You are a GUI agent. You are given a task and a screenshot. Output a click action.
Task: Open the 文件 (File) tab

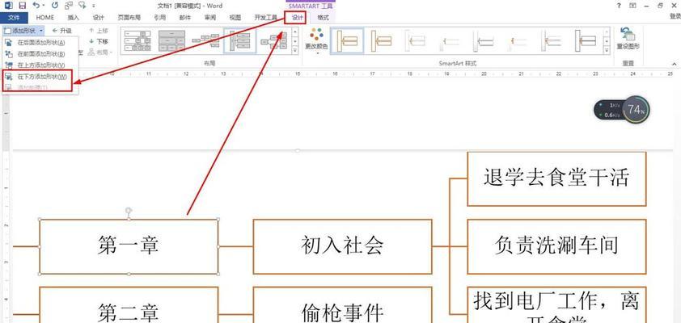tap(14, 18)
